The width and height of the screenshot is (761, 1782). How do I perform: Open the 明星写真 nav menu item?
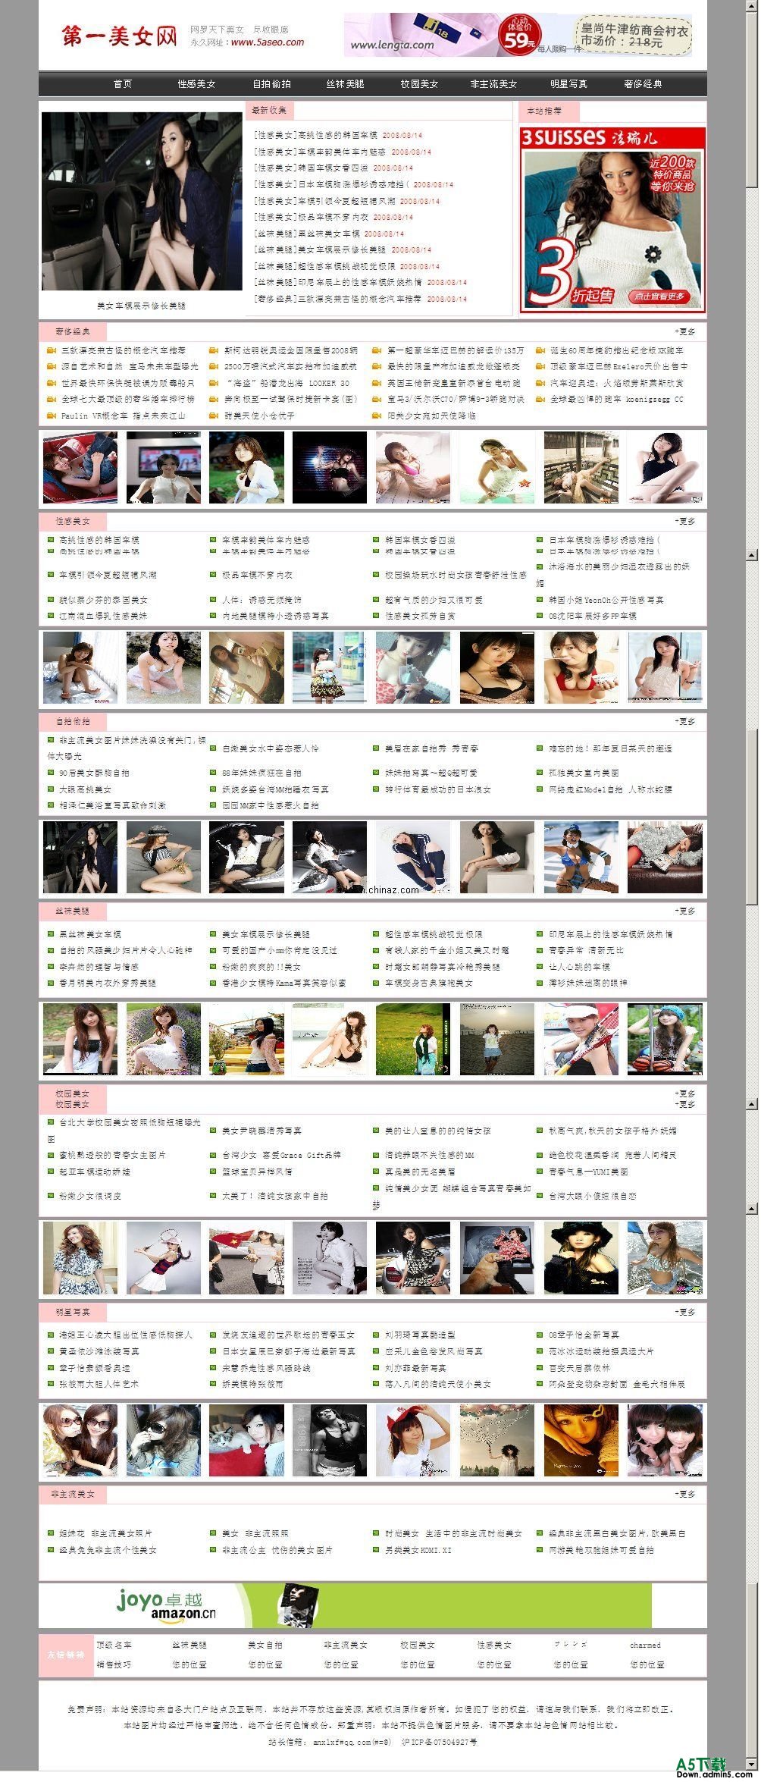[568, 84]
